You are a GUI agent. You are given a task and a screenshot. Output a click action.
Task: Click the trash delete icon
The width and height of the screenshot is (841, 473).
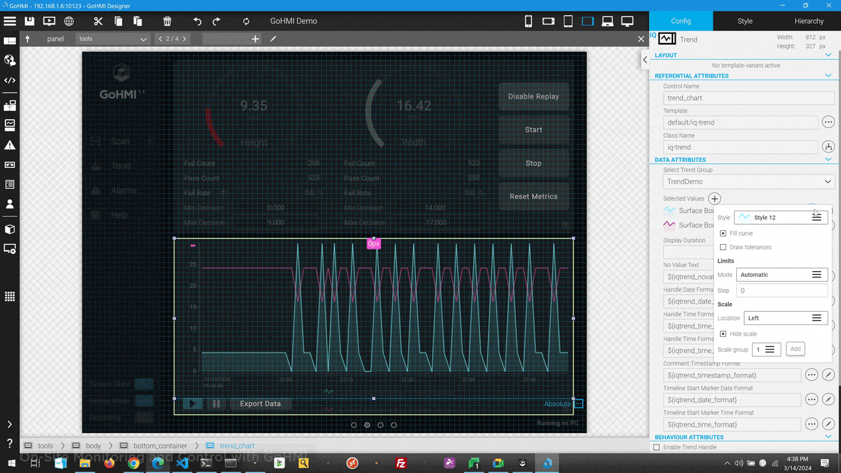point(167,21)
